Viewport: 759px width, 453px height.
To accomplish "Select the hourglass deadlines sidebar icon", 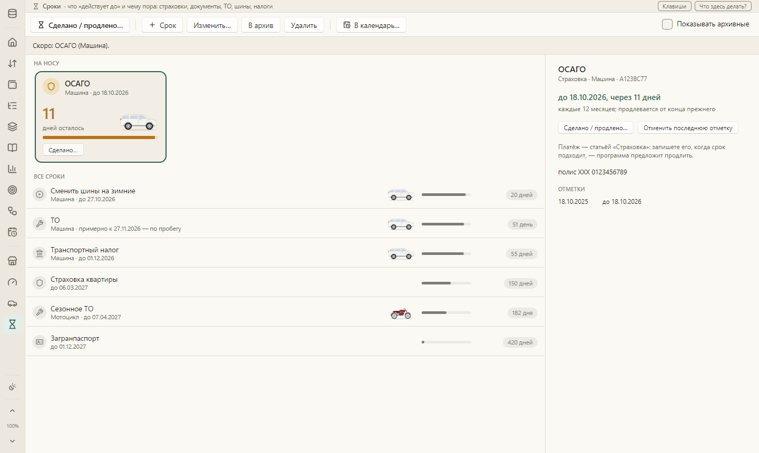I will 13,324.
